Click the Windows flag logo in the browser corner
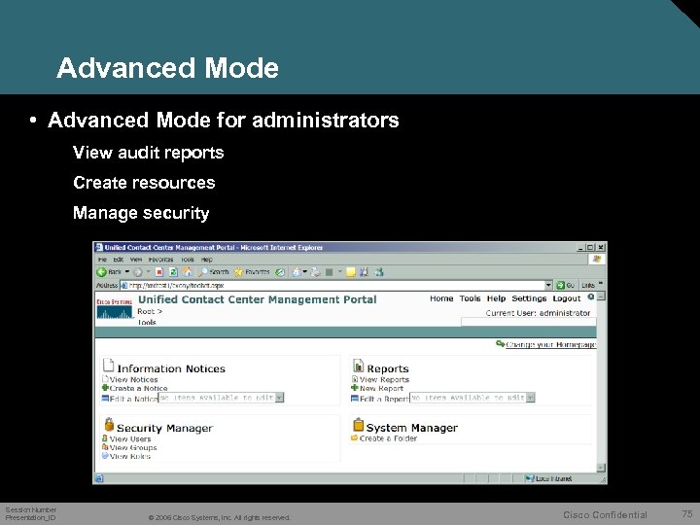This screenshot has height=525, width=700. pyautogui.click(x=597, y=260)
